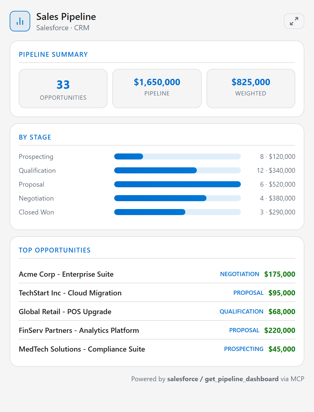
Task: Click the TOP OPPORTUNITIES heading
Action: [55, 250]
